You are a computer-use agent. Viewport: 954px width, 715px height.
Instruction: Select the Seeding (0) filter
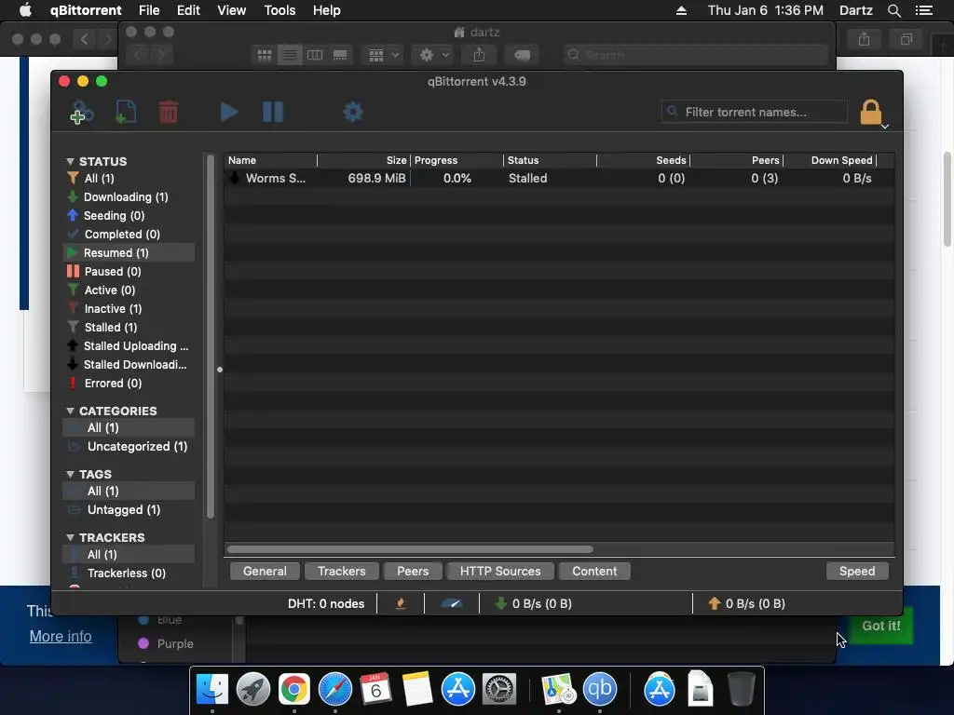coord(129,216)
